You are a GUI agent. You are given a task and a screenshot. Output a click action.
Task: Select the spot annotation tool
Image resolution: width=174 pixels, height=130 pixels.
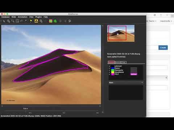[x=26, y=21]
